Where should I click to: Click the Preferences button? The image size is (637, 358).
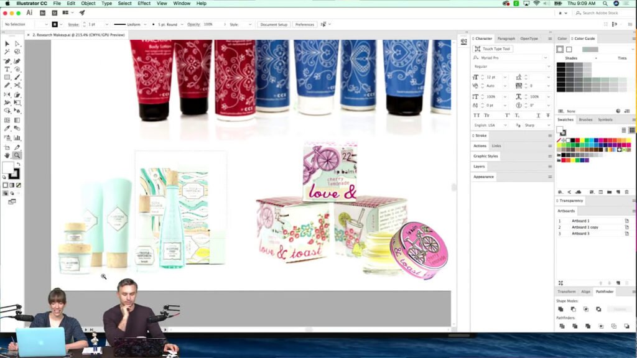point(305,24)
